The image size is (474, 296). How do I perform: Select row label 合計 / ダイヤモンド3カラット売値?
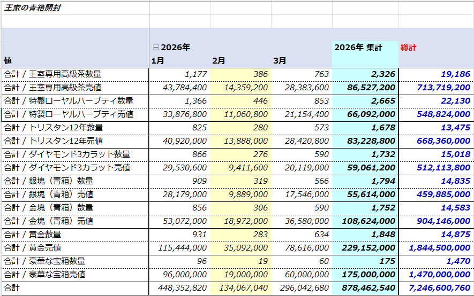66,168
